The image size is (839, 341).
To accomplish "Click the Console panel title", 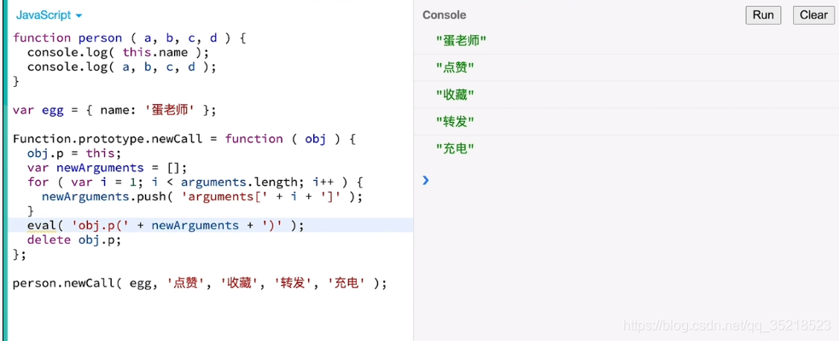I will click(x=444, y=15).
